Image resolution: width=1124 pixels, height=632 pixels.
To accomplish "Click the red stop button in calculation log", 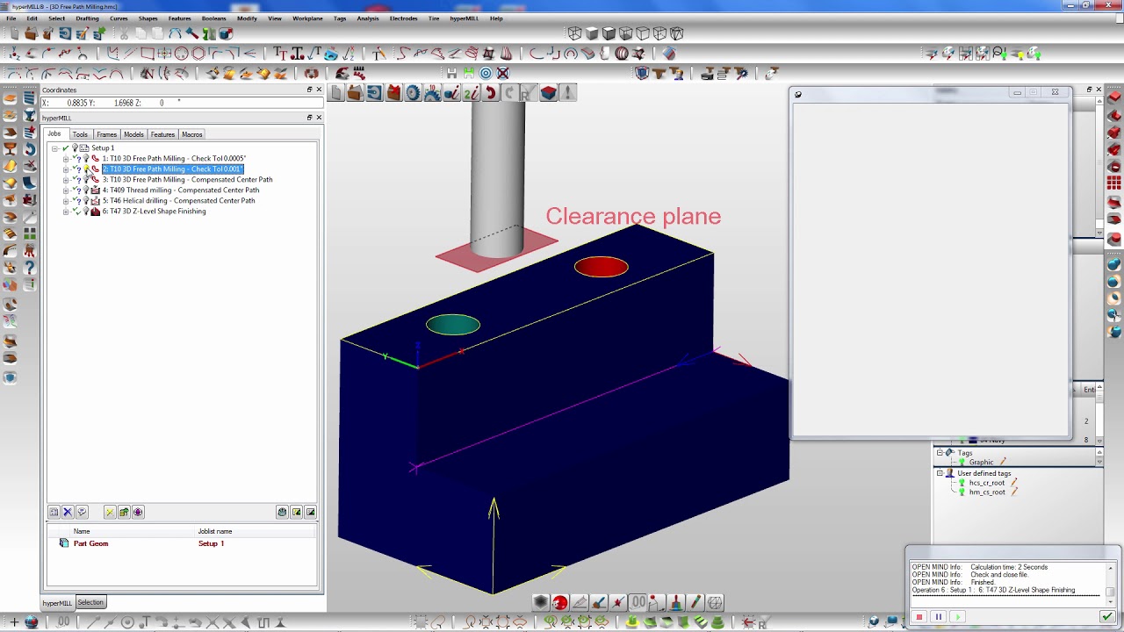I will pyautogui.click(x=919, y=617).
